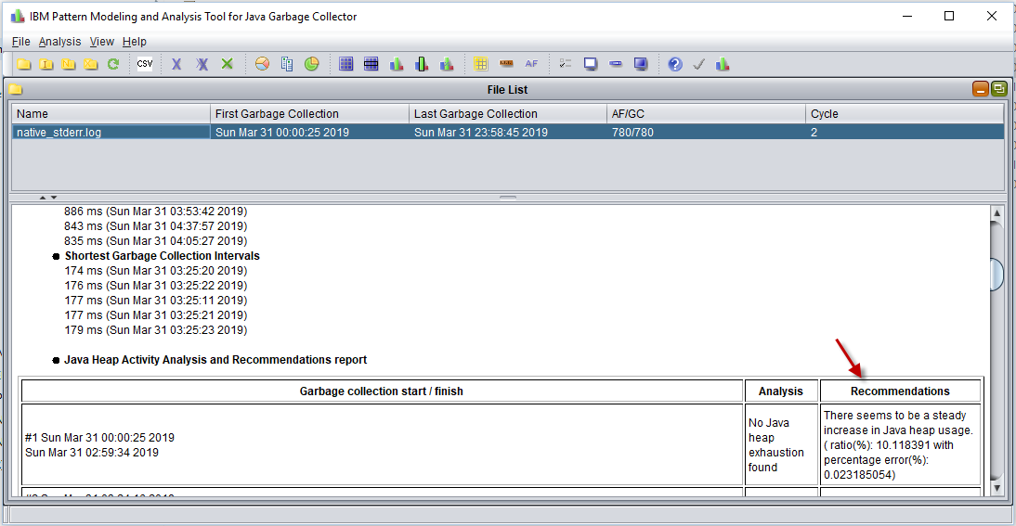Click the blue documents compare icon
1016x526 pixels.
pyautogui.click(x=287, y=64)
